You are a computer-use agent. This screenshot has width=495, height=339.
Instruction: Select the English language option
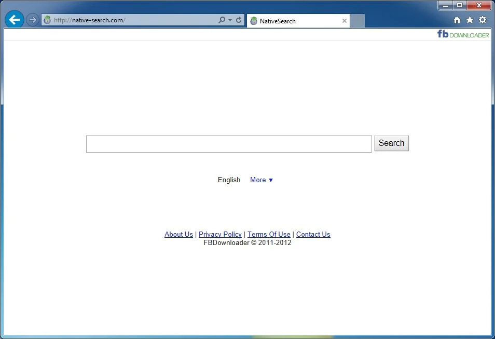click(229, 180)
